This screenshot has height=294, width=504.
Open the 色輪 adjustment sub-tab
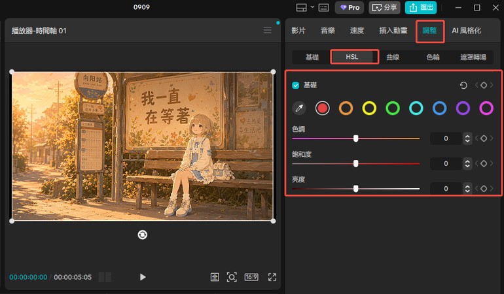coord(433,57)
